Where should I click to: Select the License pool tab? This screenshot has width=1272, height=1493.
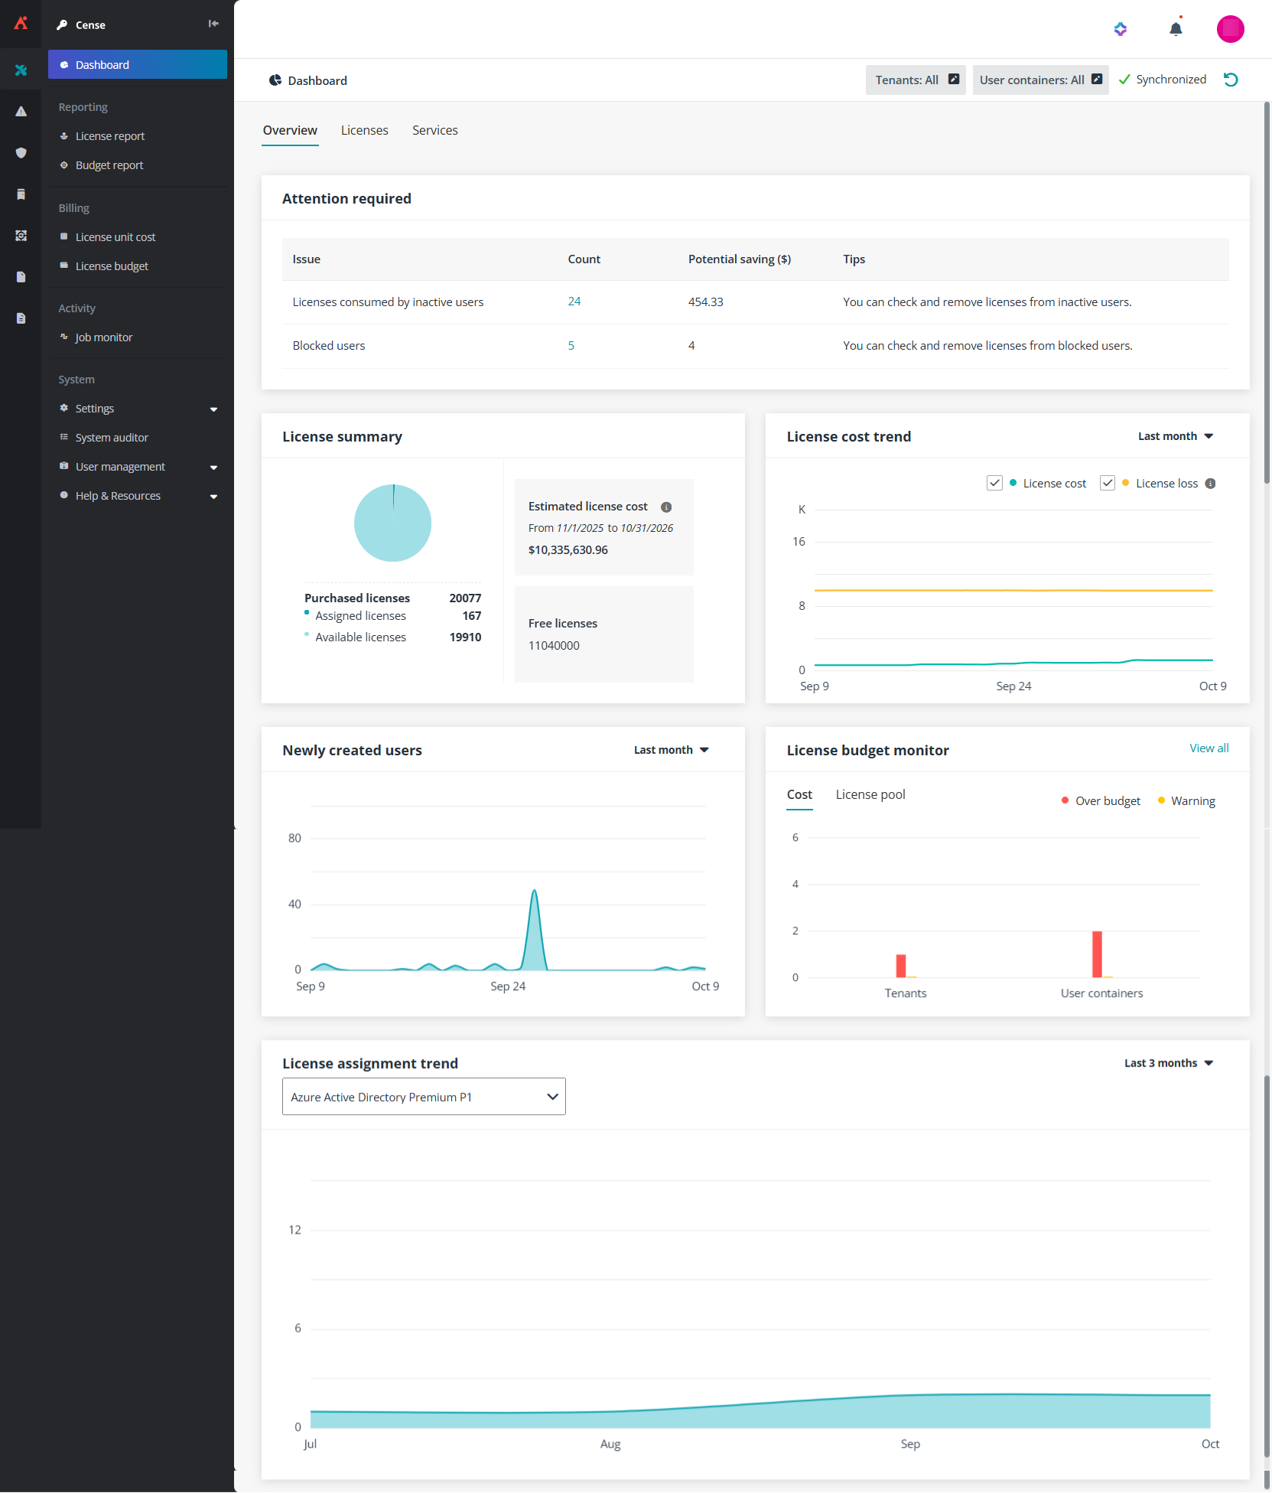coord(870,794)
